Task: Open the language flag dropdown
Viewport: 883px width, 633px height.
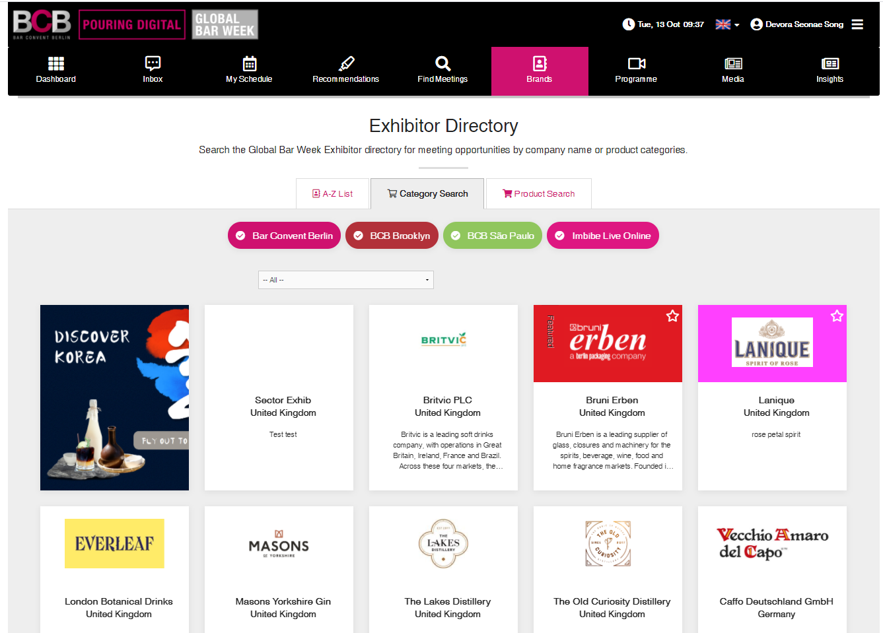Action: [x=727, y=24]
